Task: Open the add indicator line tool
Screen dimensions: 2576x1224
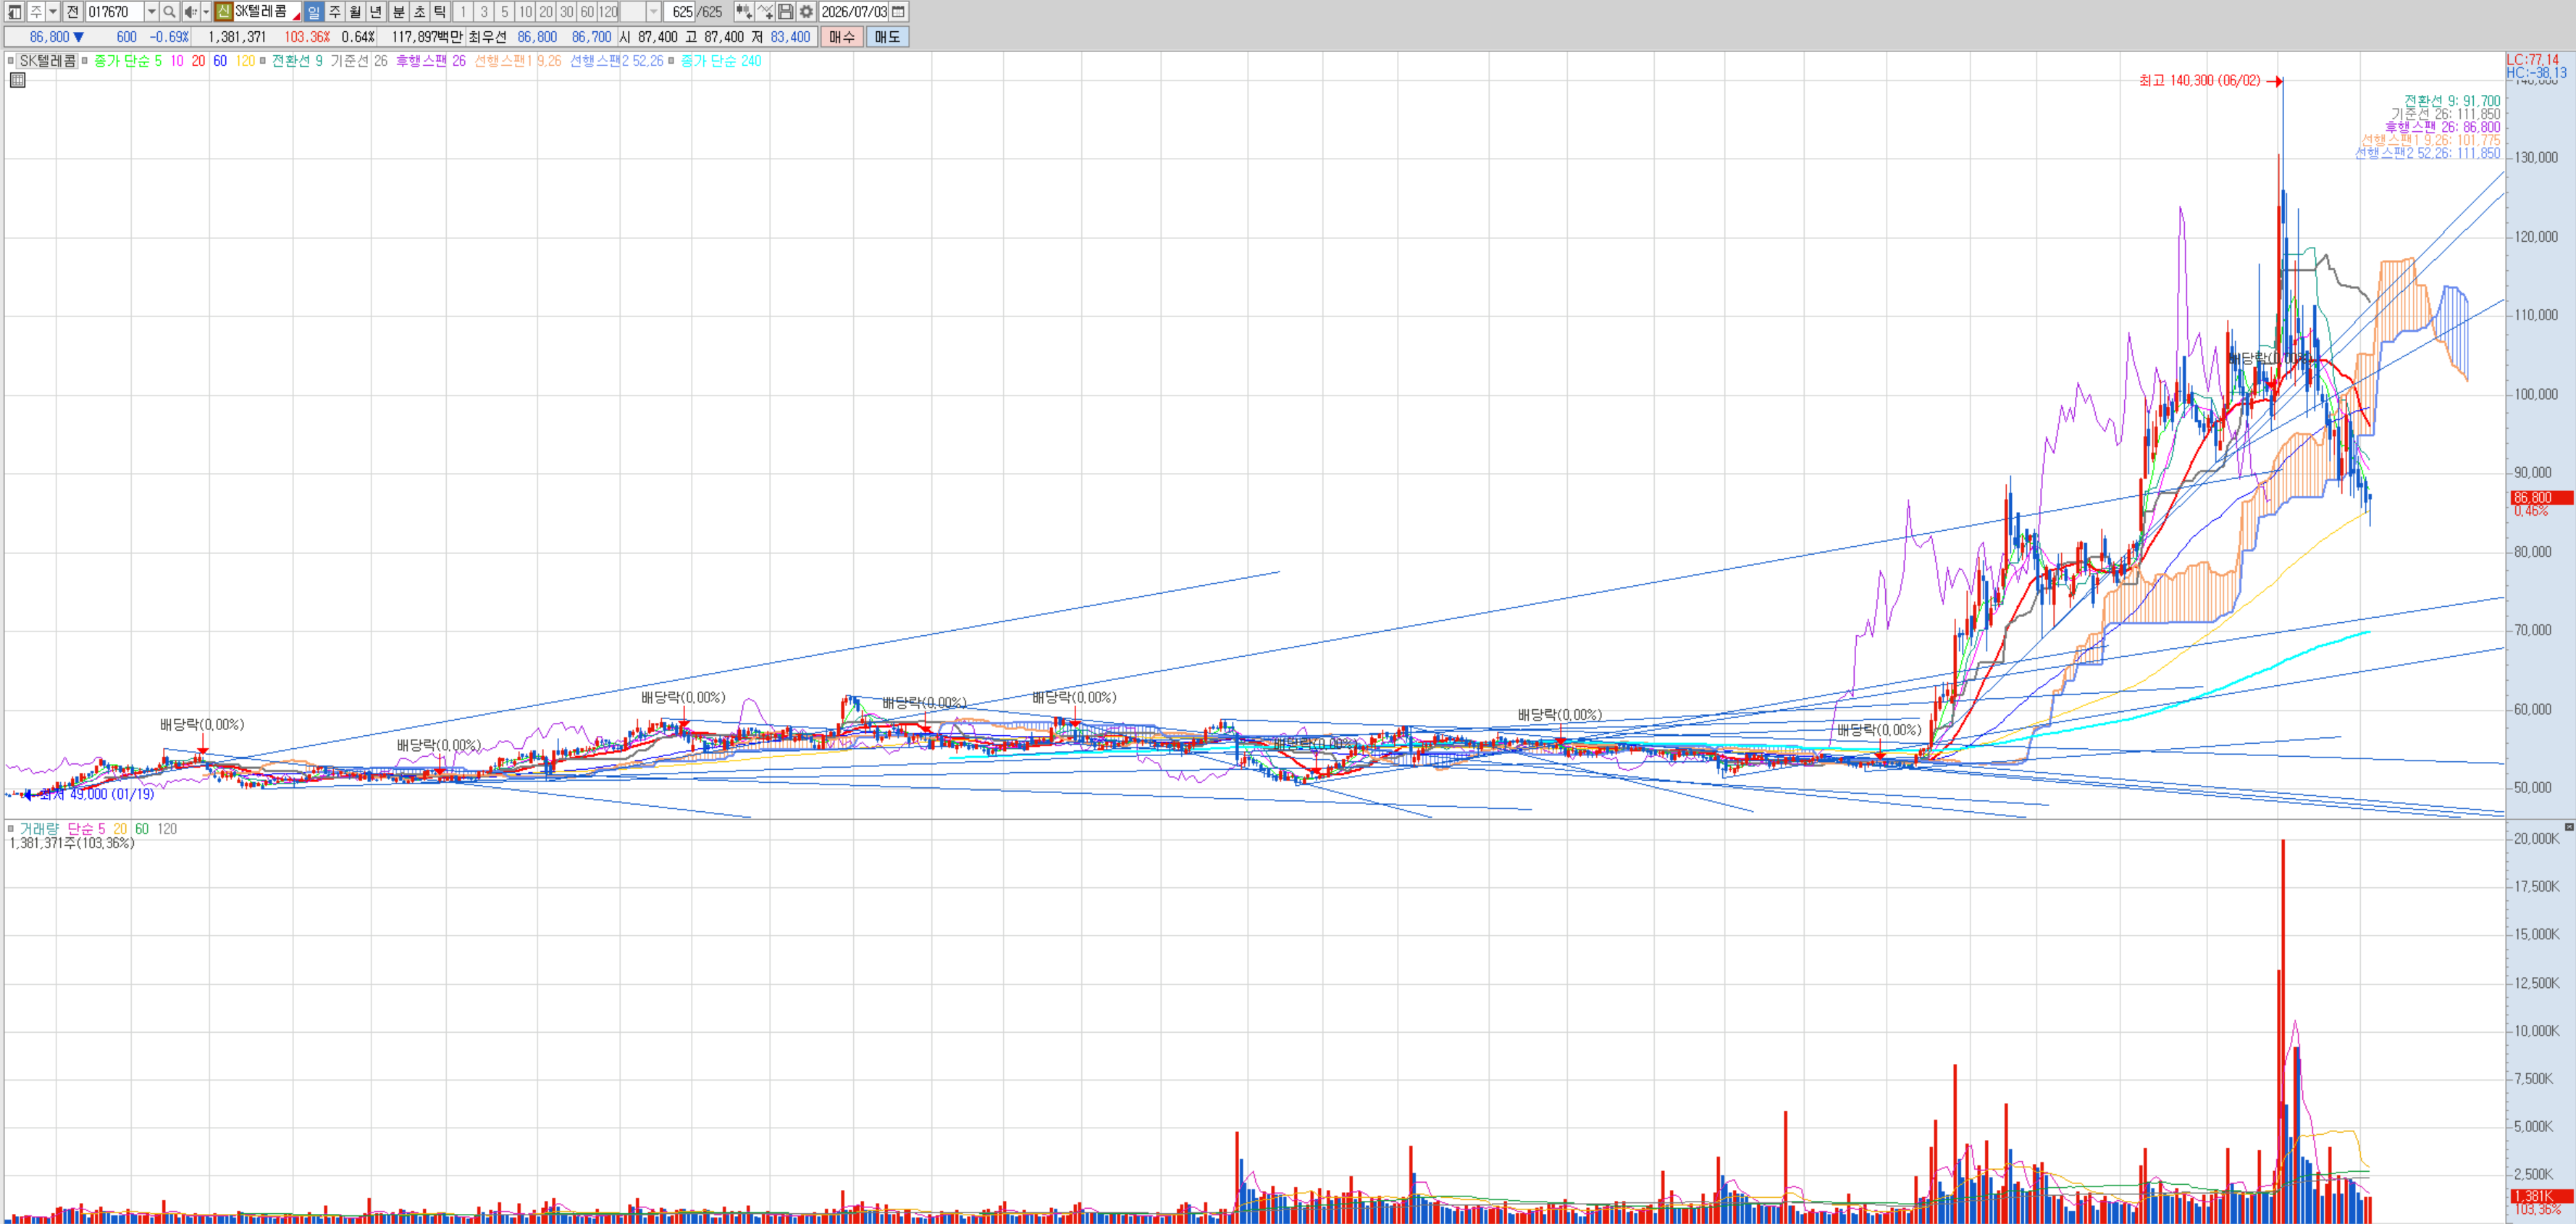Action: click(765, 12)
